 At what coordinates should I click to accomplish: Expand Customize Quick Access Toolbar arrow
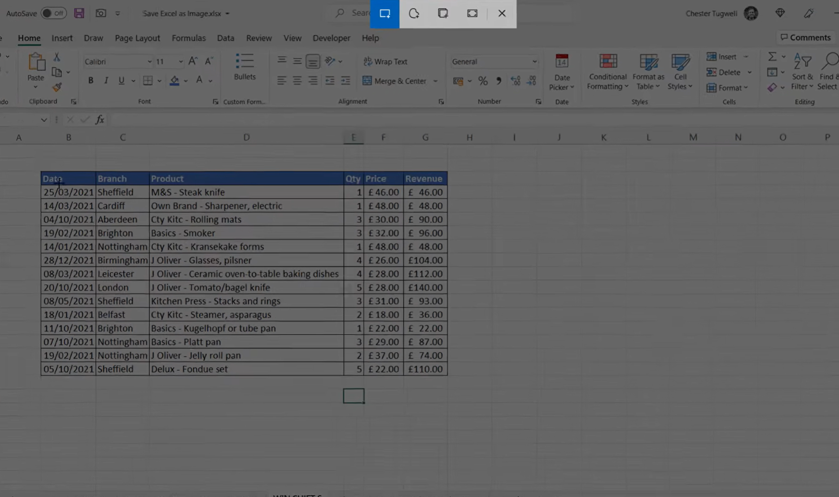(118, 13)
